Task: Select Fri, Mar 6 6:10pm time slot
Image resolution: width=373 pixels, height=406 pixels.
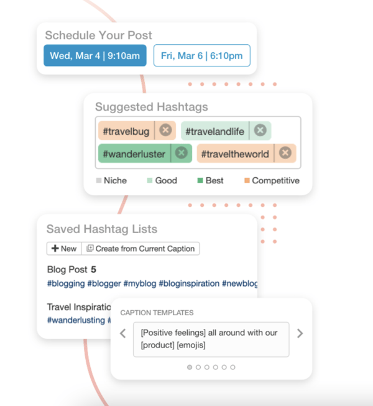Action: pyautogui.click(x=201, y=55)
